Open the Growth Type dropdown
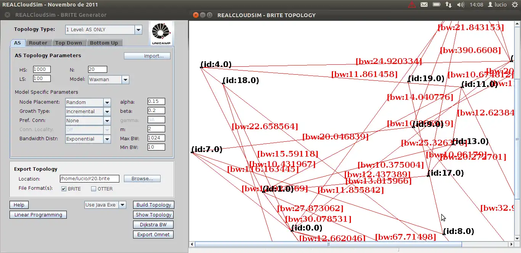Viewport: 521px width, 253px height. (x=88, y=111)
